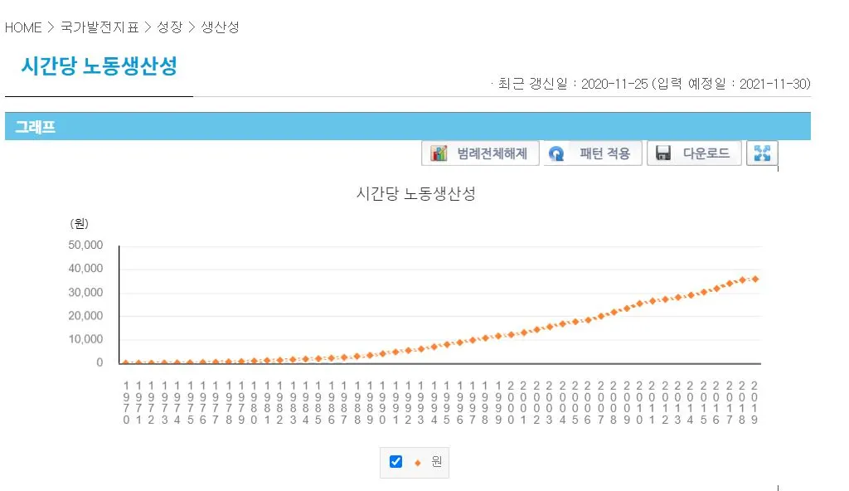Viewport: 849px width, 491px height.
Task: Click the 패턴 적용 button
Action: point(592,153)
